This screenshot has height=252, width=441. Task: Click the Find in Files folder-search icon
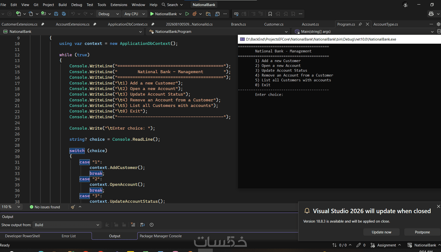(x=208, y=14)
